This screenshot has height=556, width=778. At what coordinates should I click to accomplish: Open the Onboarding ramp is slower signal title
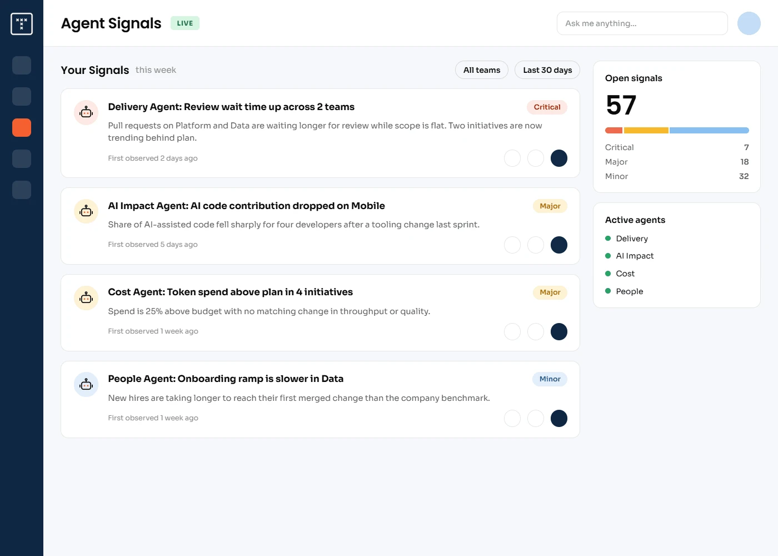[x=226, y=379]
